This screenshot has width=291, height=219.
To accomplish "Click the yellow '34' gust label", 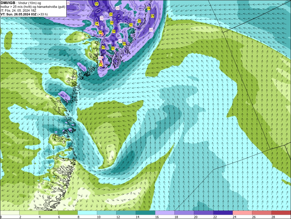I will click(97, 23).
